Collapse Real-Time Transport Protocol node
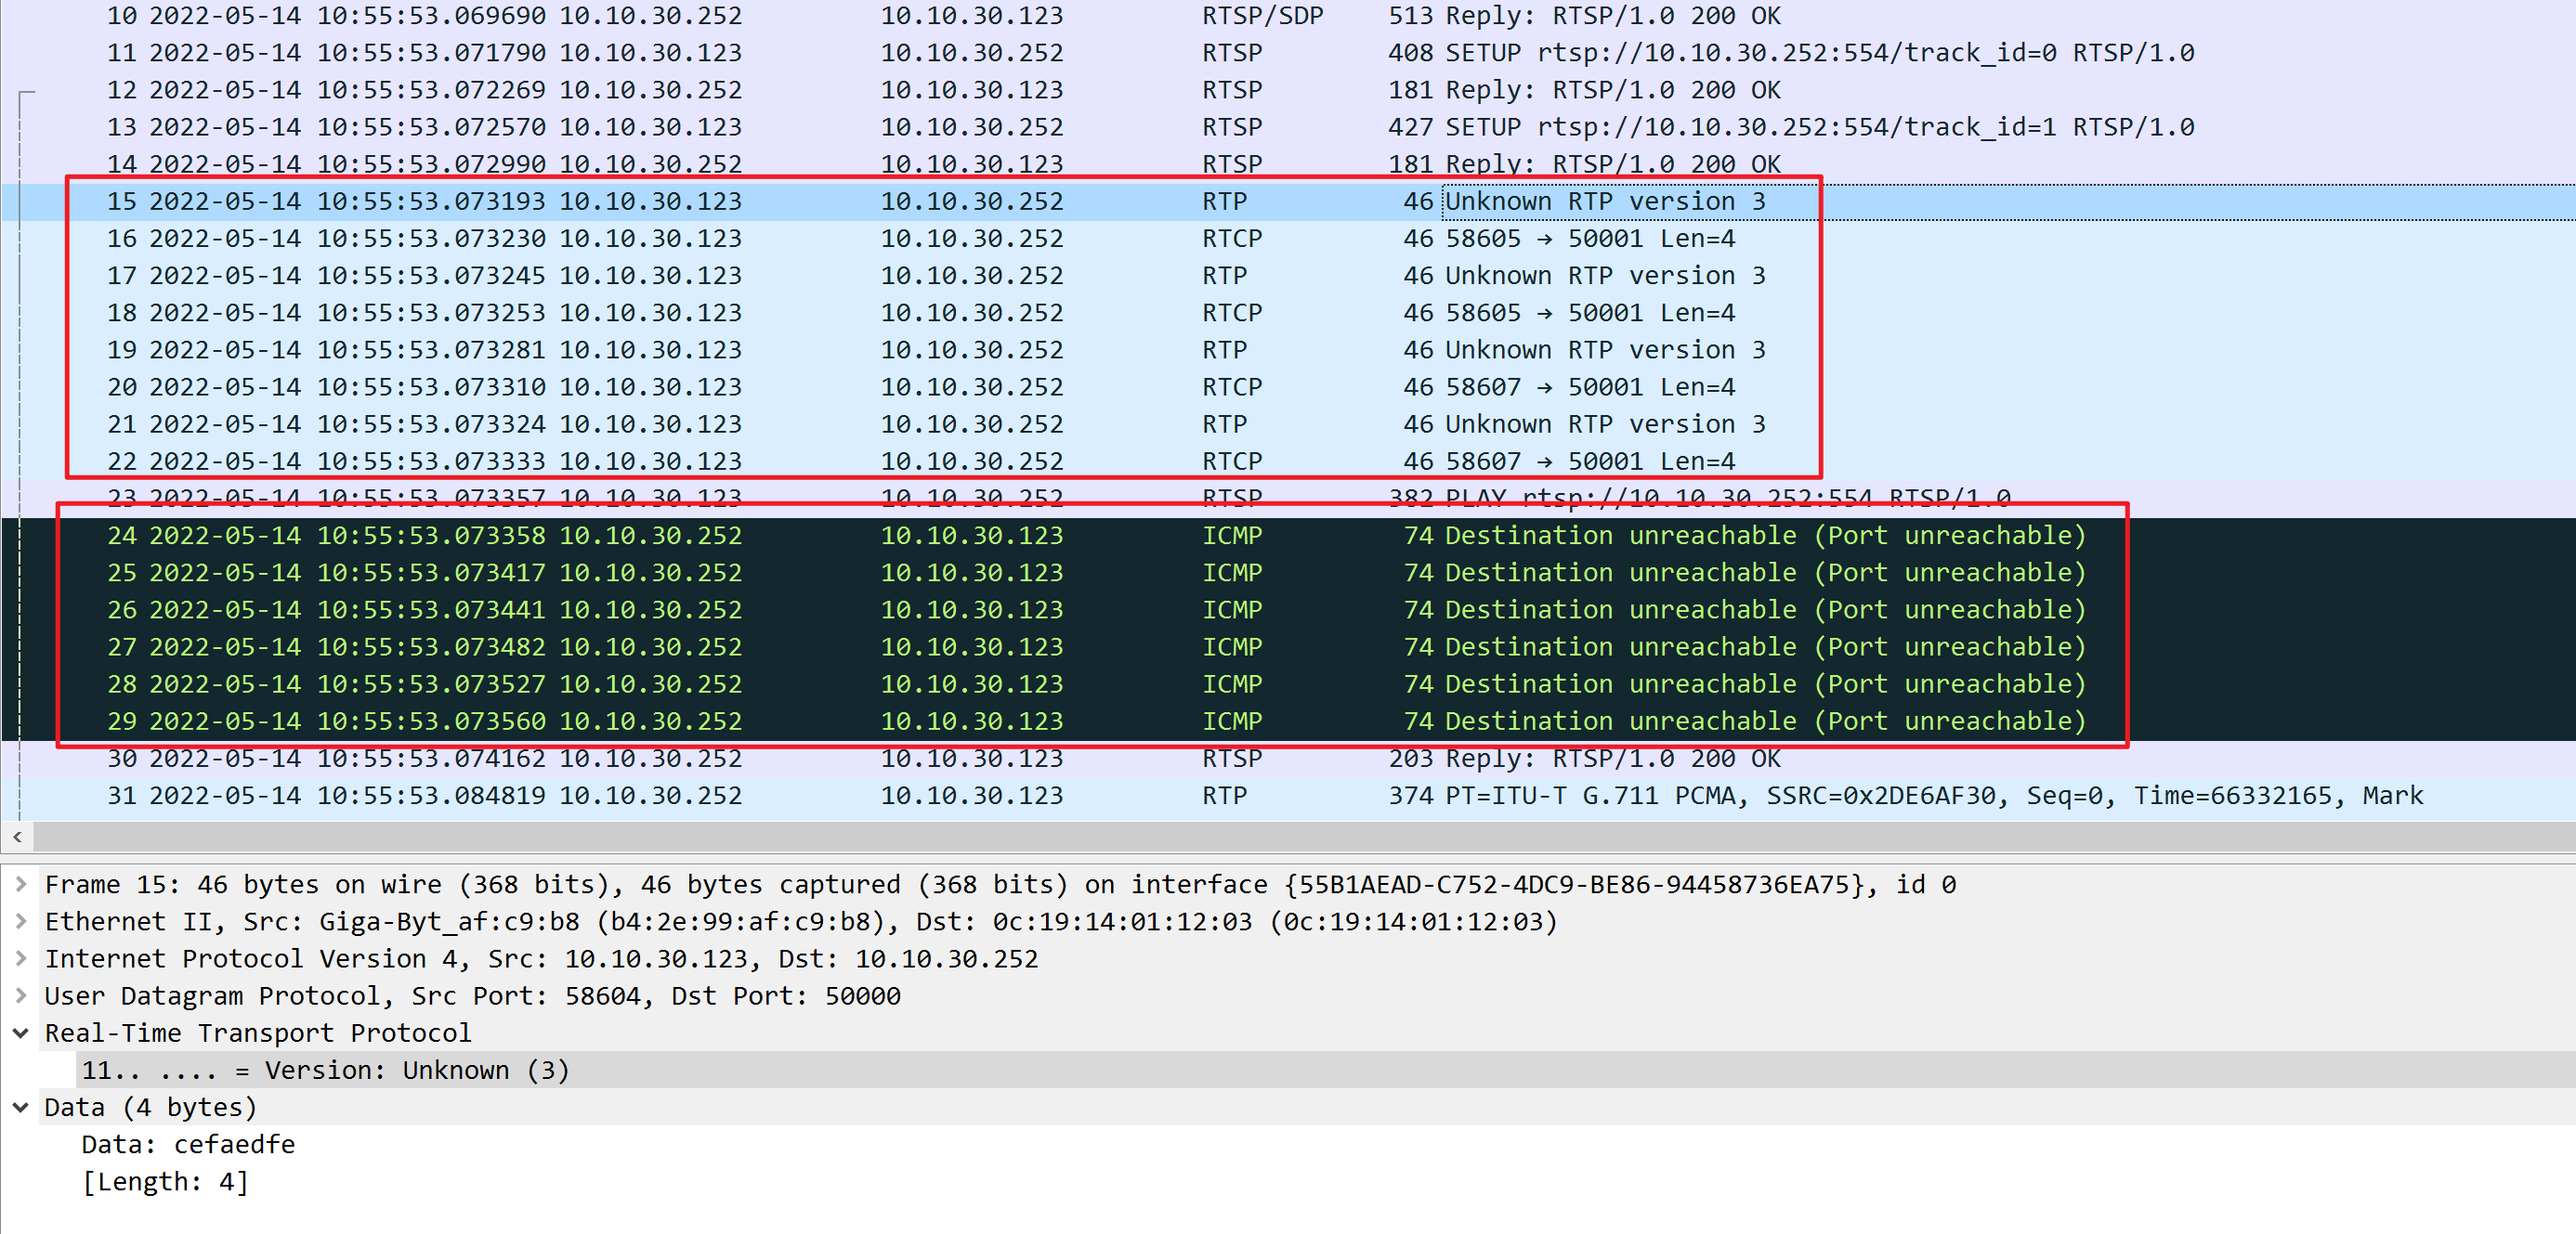Screen dimensions: 2576x1234 coord(20,1033)
